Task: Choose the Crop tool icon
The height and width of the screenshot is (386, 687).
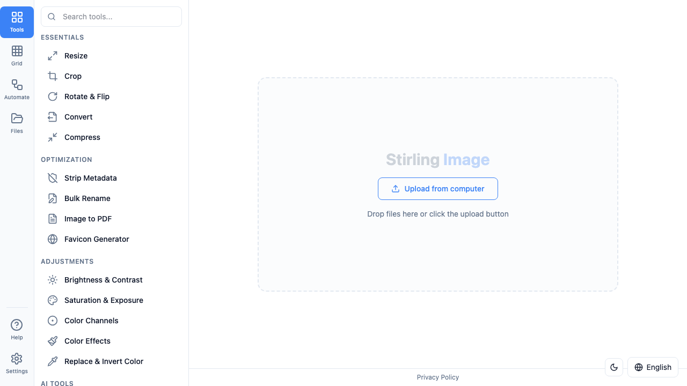Action: pyautogui.click(x=53, y=76)
